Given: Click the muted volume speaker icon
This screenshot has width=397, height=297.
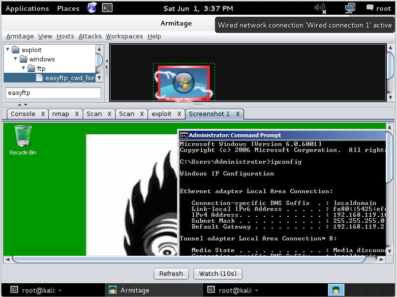Looking at the screenshot, I should pos(320,8).
